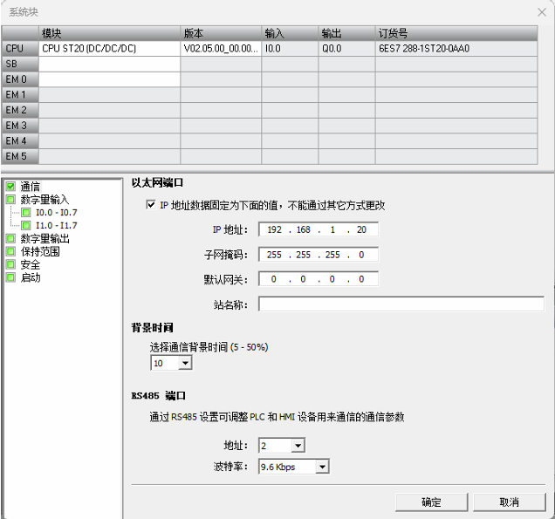
Task: Click the 模块 column header
Action: tap(109, 33)
